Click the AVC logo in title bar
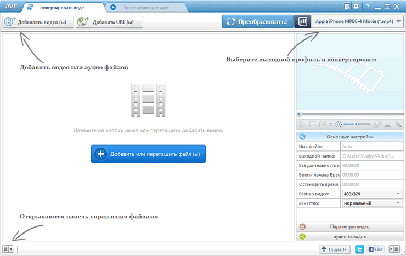Screen dimensions: 406x256 click(12, 7)
